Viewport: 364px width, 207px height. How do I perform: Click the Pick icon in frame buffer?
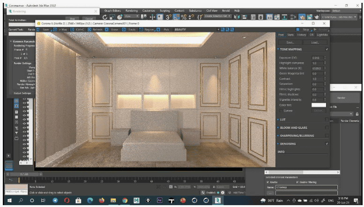158,30
